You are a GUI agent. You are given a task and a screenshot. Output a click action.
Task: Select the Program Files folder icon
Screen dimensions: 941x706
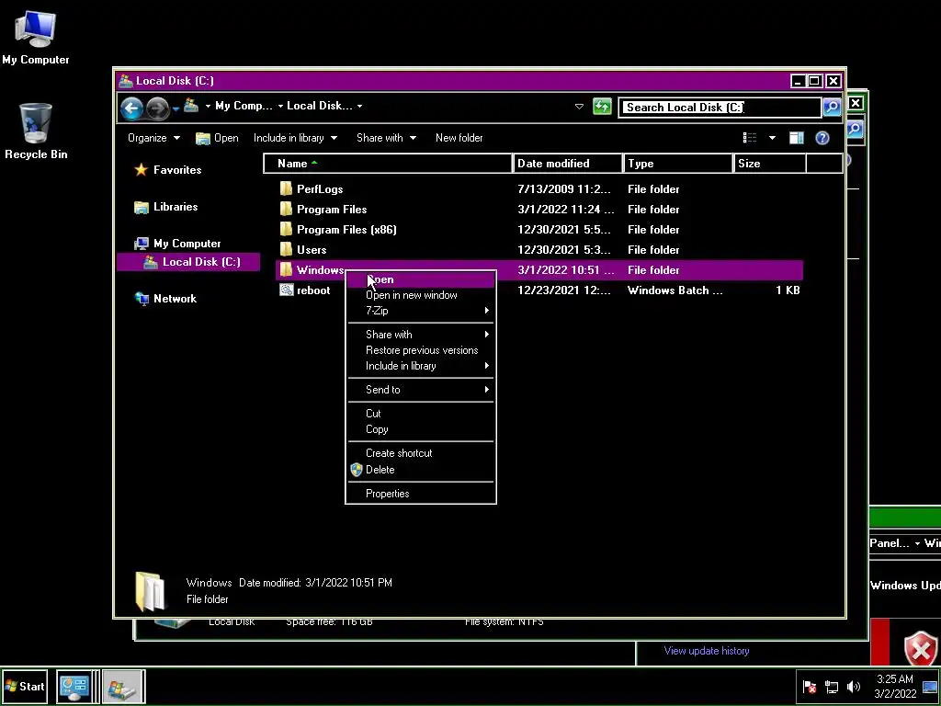(x=287, y=210)
